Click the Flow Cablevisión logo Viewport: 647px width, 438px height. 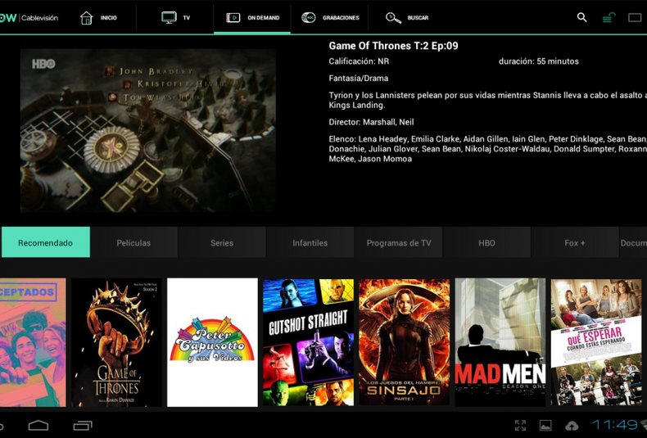point(29,18)
